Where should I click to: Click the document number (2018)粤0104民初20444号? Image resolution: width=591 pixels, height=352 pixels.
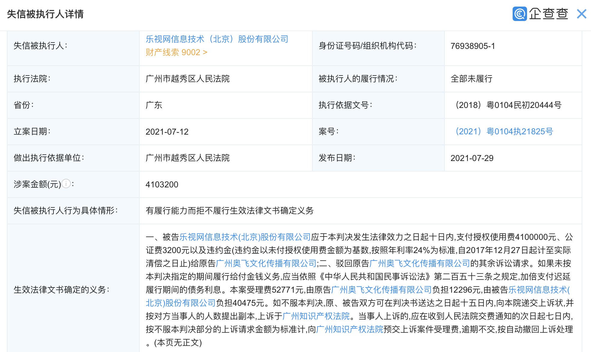coord(508,105)
